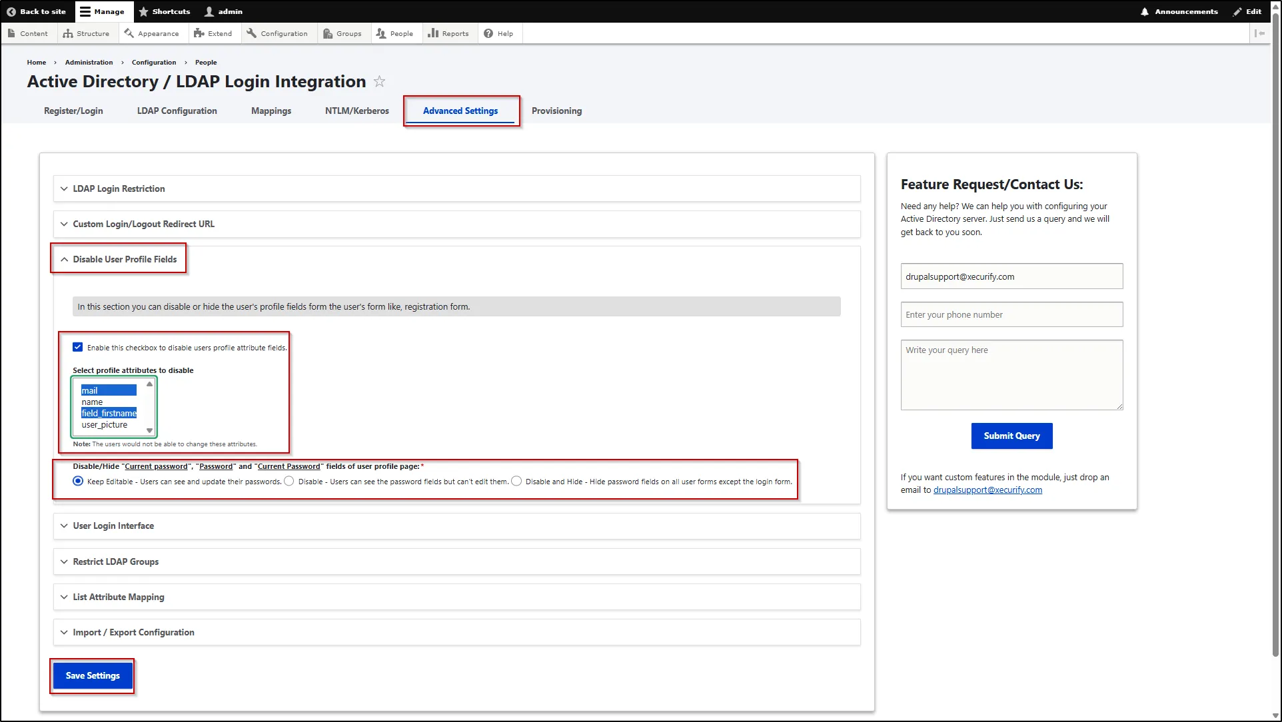
Task: Choose Disable - users can't edit passwords
Action: pos(289,481)
